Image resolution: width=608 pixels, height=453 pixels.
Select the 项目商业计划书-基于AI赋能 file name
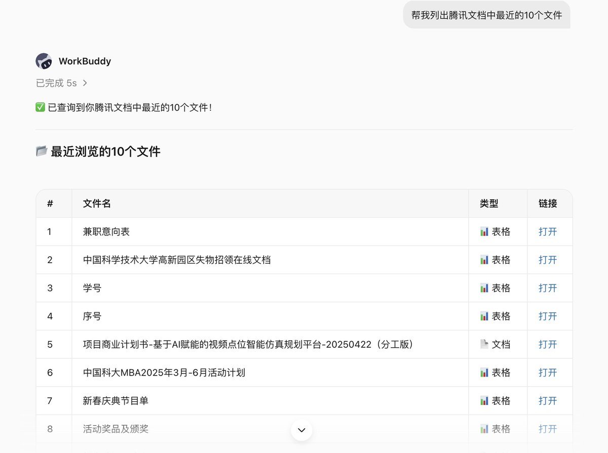coord(250,345)
